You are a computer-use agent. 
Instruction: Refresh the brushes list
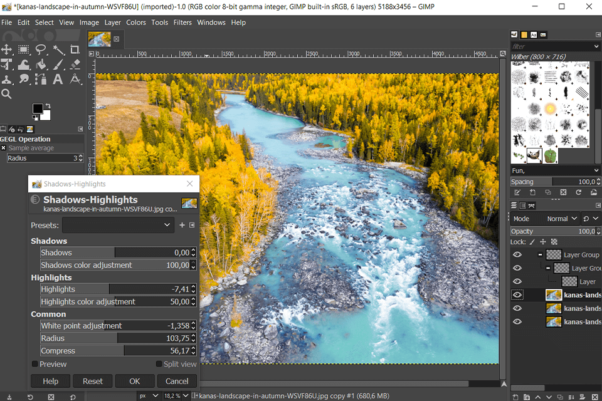(x=579, y=192)
